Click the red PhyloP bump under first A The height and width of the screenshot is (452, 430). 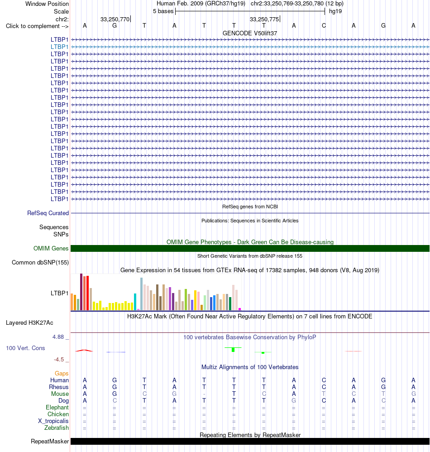pos(84,351)
